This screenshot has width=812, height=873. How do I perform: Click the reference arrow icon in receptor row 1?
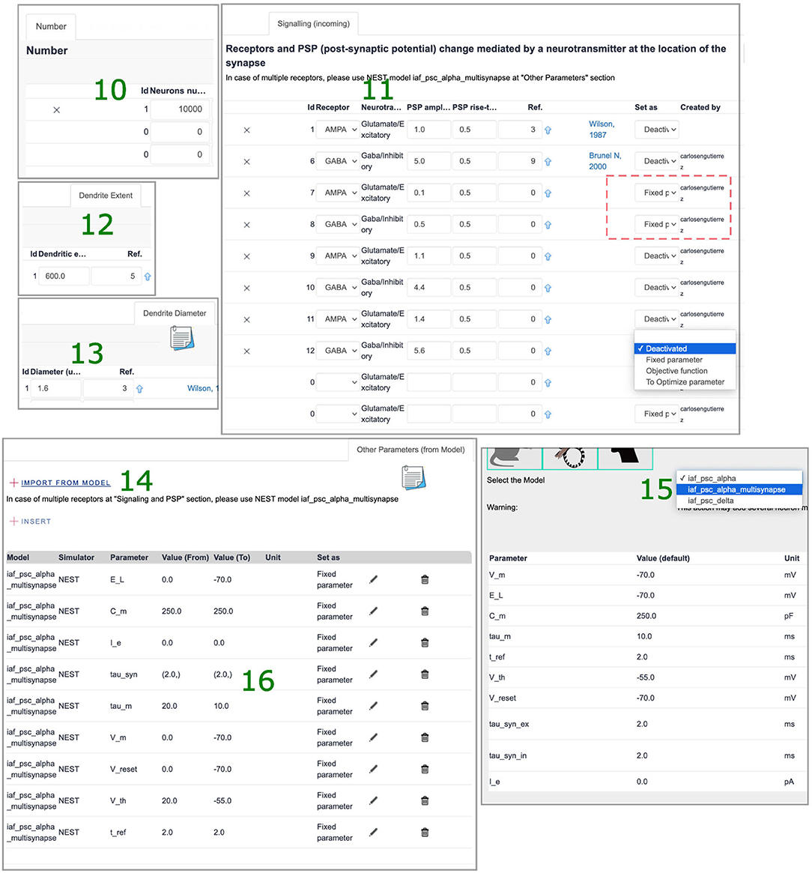(548, 130)
